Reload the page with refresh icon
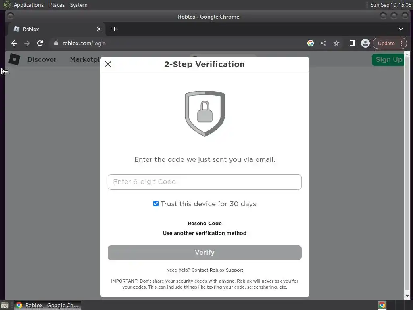 40,43
